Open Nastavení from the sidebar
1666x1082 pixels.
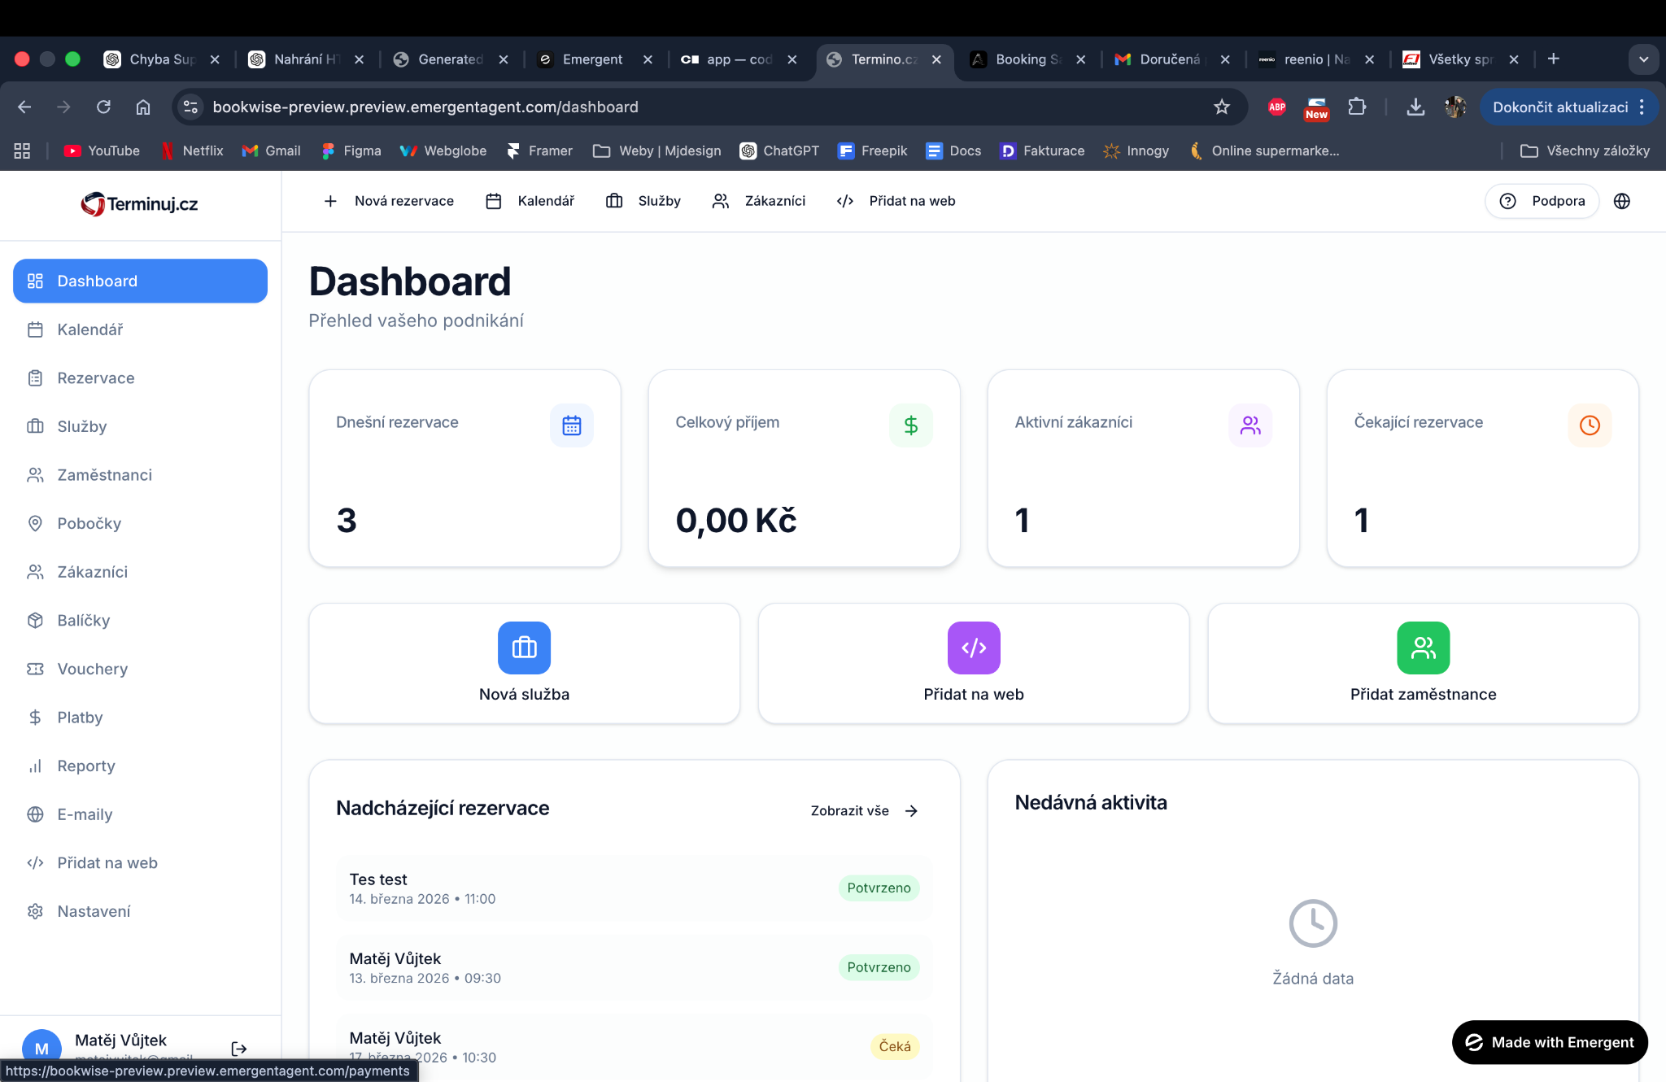(x=94, y=910)
